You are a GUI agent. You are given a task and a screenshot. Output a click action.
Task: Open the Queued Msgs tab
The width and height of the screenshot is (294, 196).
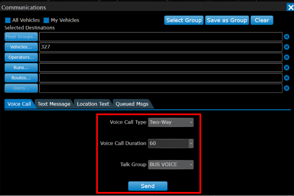click(x=132, y=104)
